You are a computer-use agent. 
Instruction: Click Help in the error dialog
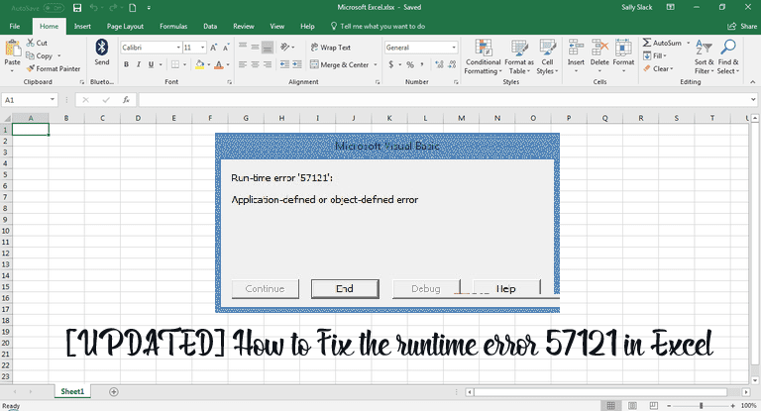pos(506,289)
